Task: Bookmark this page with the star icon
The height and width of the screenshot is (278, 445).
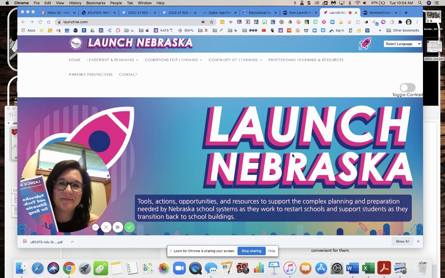Action: [211, 22]
